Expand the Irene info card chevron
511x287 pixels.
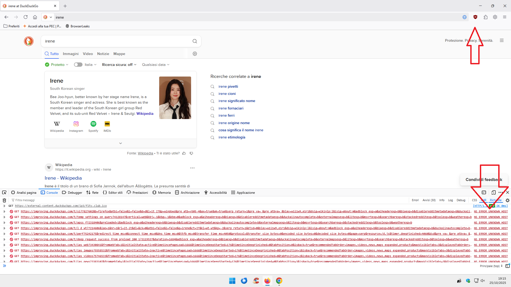pos(121,143)
